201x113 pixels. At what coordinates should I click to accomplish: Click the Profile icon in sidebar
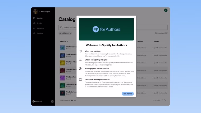[x=34, y=23]
